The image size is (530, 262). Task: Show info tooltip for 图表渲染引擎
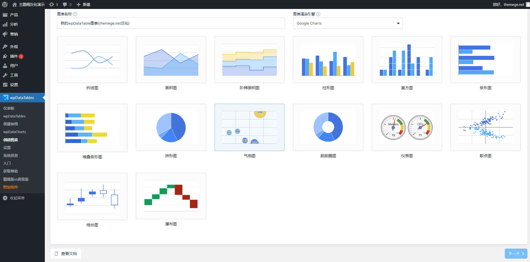coord(318,14)
